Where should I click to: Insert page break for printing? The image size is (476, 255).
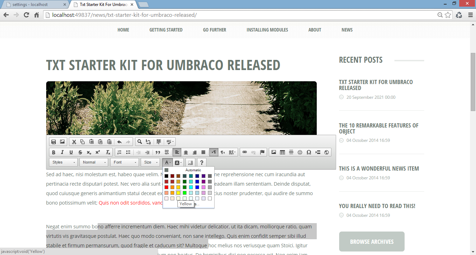click(x=318, y=152)
